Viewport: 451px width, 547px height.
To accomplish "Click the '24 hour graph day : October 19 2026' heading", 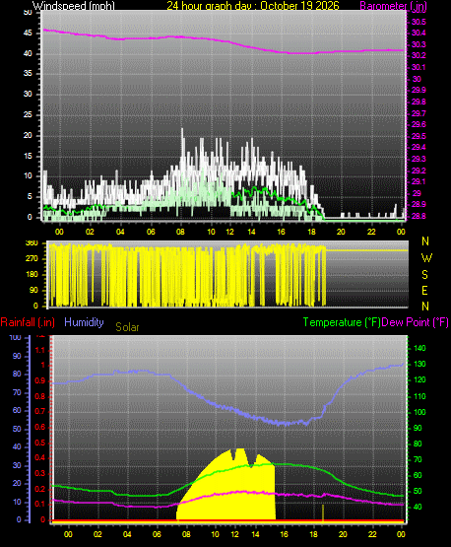I will pyautogui.click(x=253, y=6).
